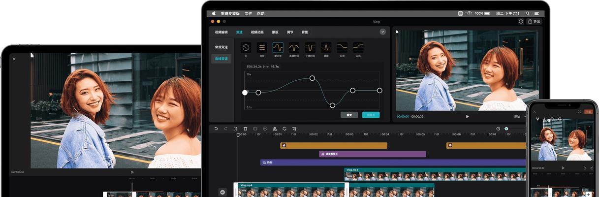Click the Spotlight search icon in the menu bar

click(x=528, y=13)
